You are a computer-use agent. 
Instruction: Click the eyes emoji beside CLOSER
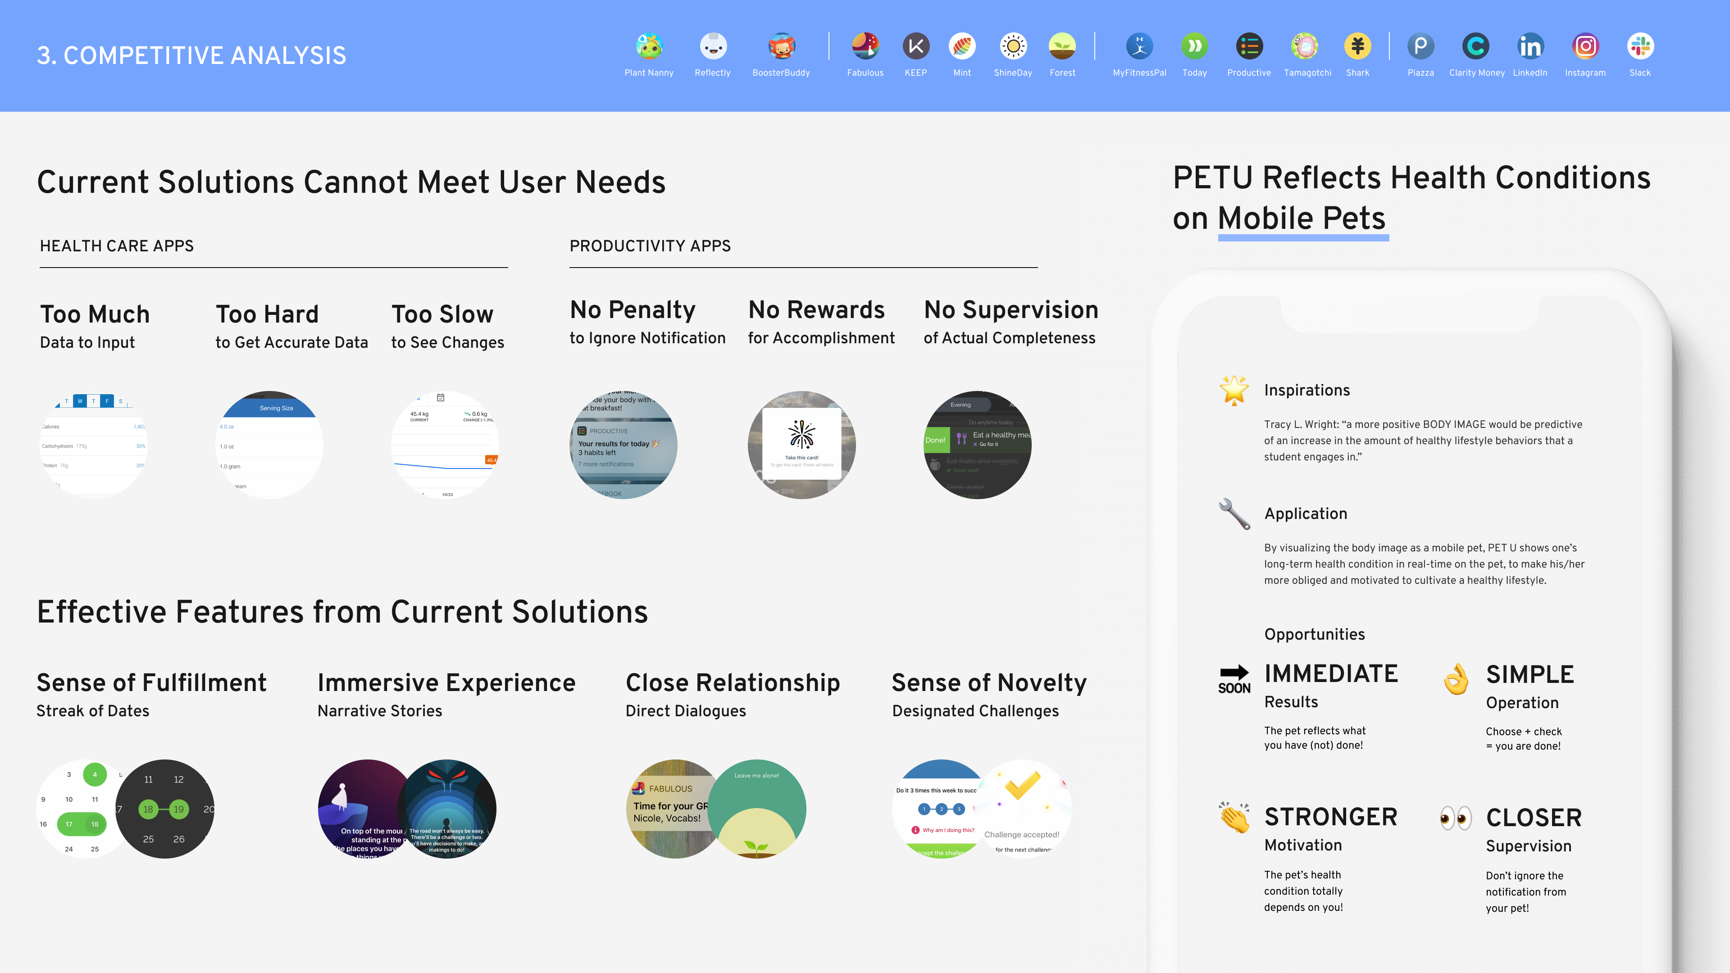(1455, 818)
